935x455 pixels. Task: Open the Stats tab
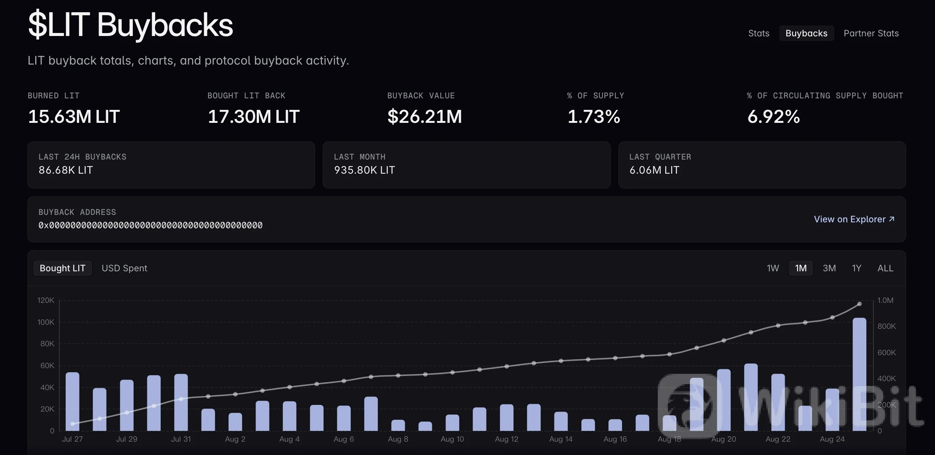pyautogui.click(x=758, y=33)
